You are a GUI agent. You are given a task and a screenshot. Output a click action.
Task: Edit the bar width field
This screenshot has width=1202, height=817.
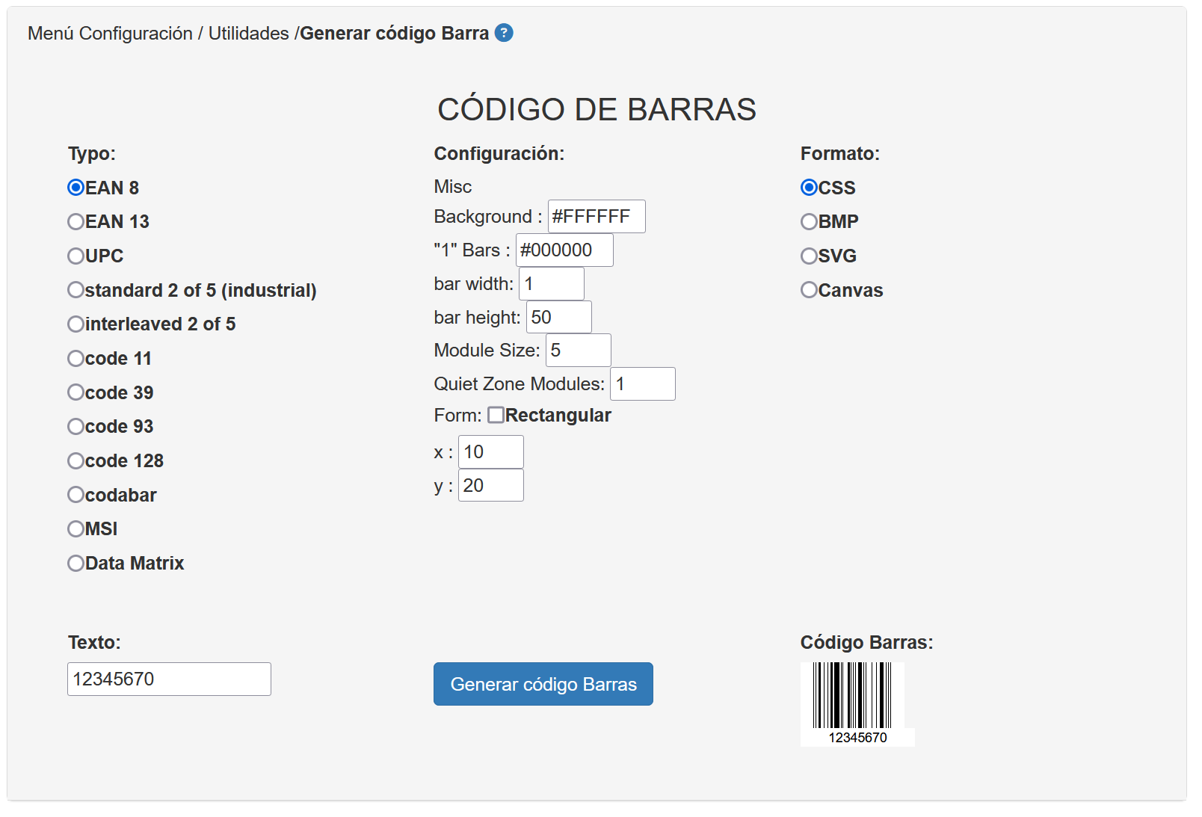[x=551, y=284]
